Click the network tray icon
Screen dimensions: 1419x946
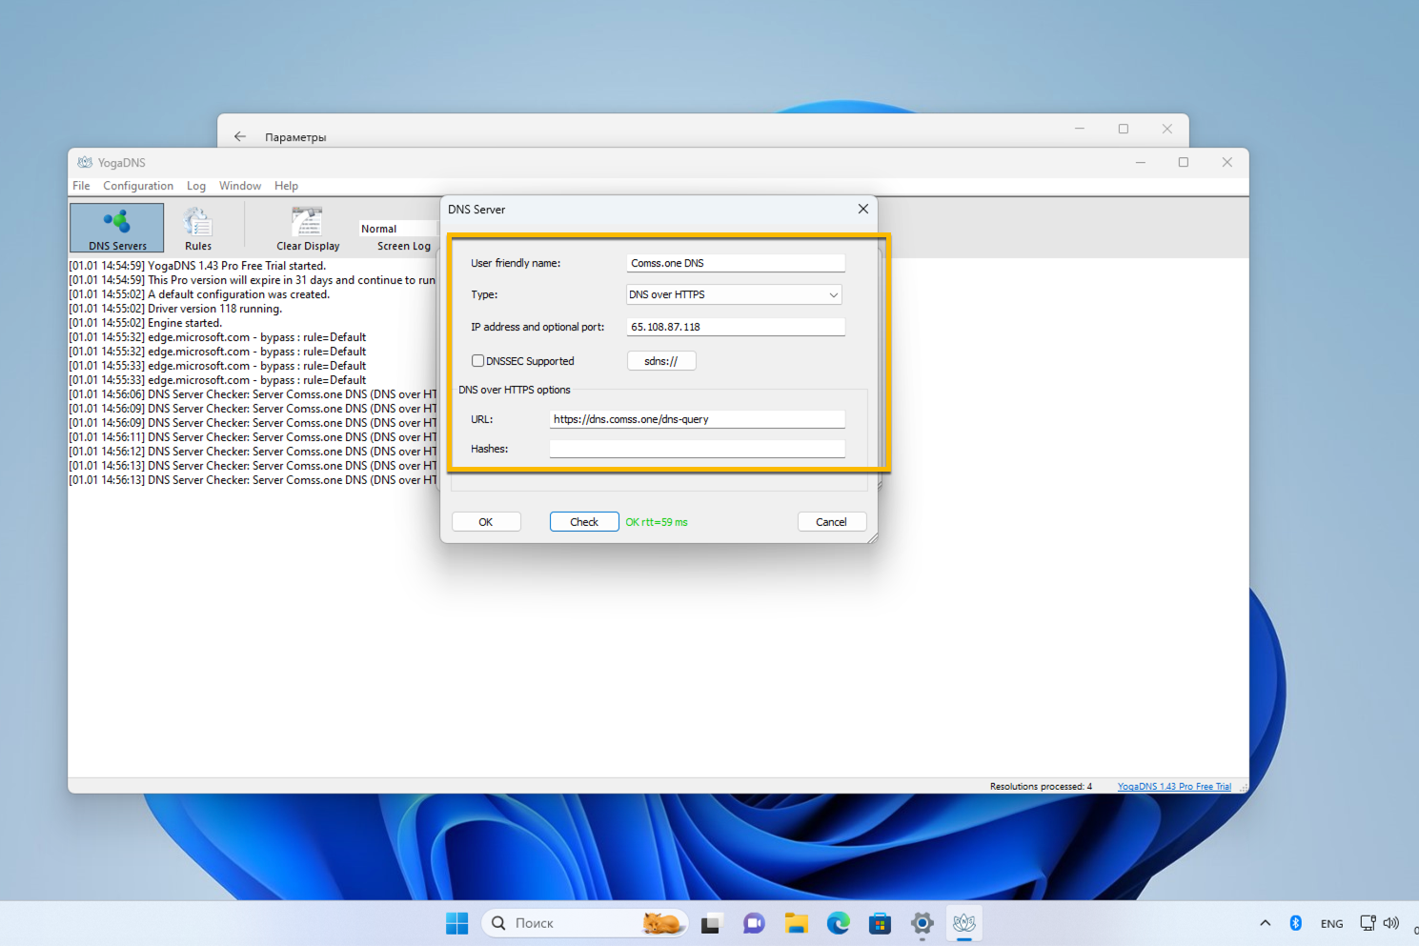1368,923
